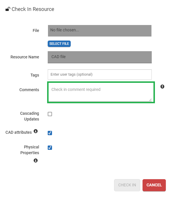Show info for Physical Properties

36,160
